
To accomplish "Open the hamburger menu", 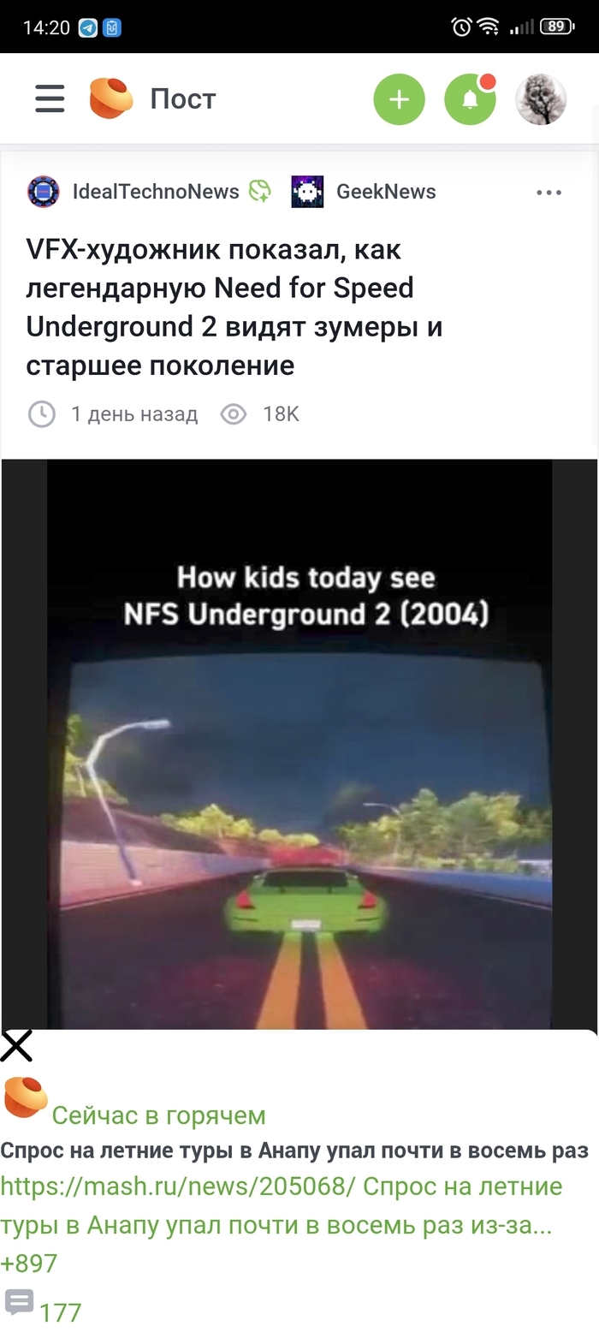I will [50, 98].
